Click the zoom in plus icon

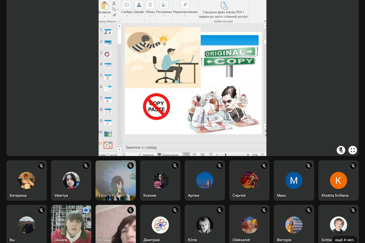248,155
